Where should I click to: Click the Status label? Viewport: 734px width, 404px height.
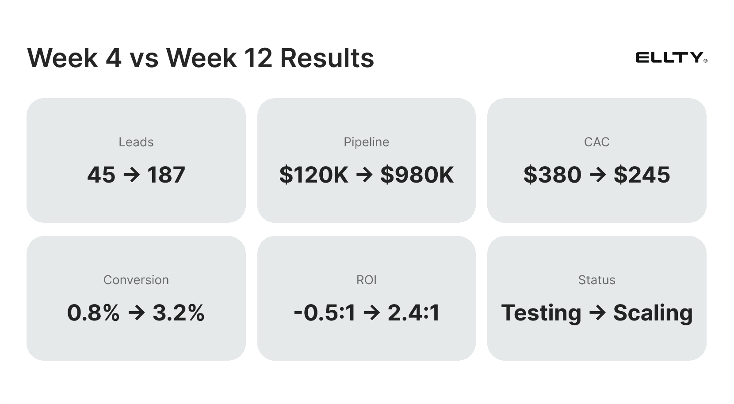(x=597, y=280)
